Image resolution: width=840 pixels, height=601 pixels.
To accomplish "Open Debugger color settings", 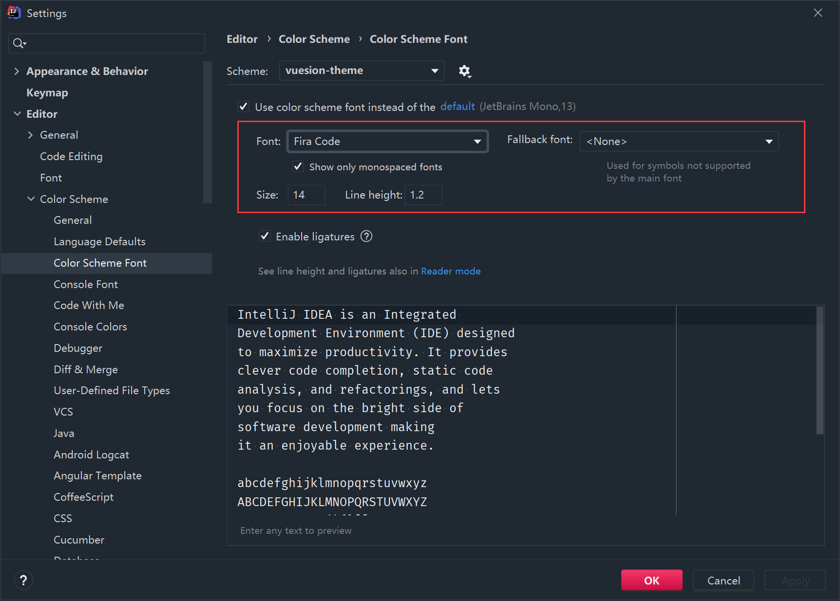I will [78, 348].
